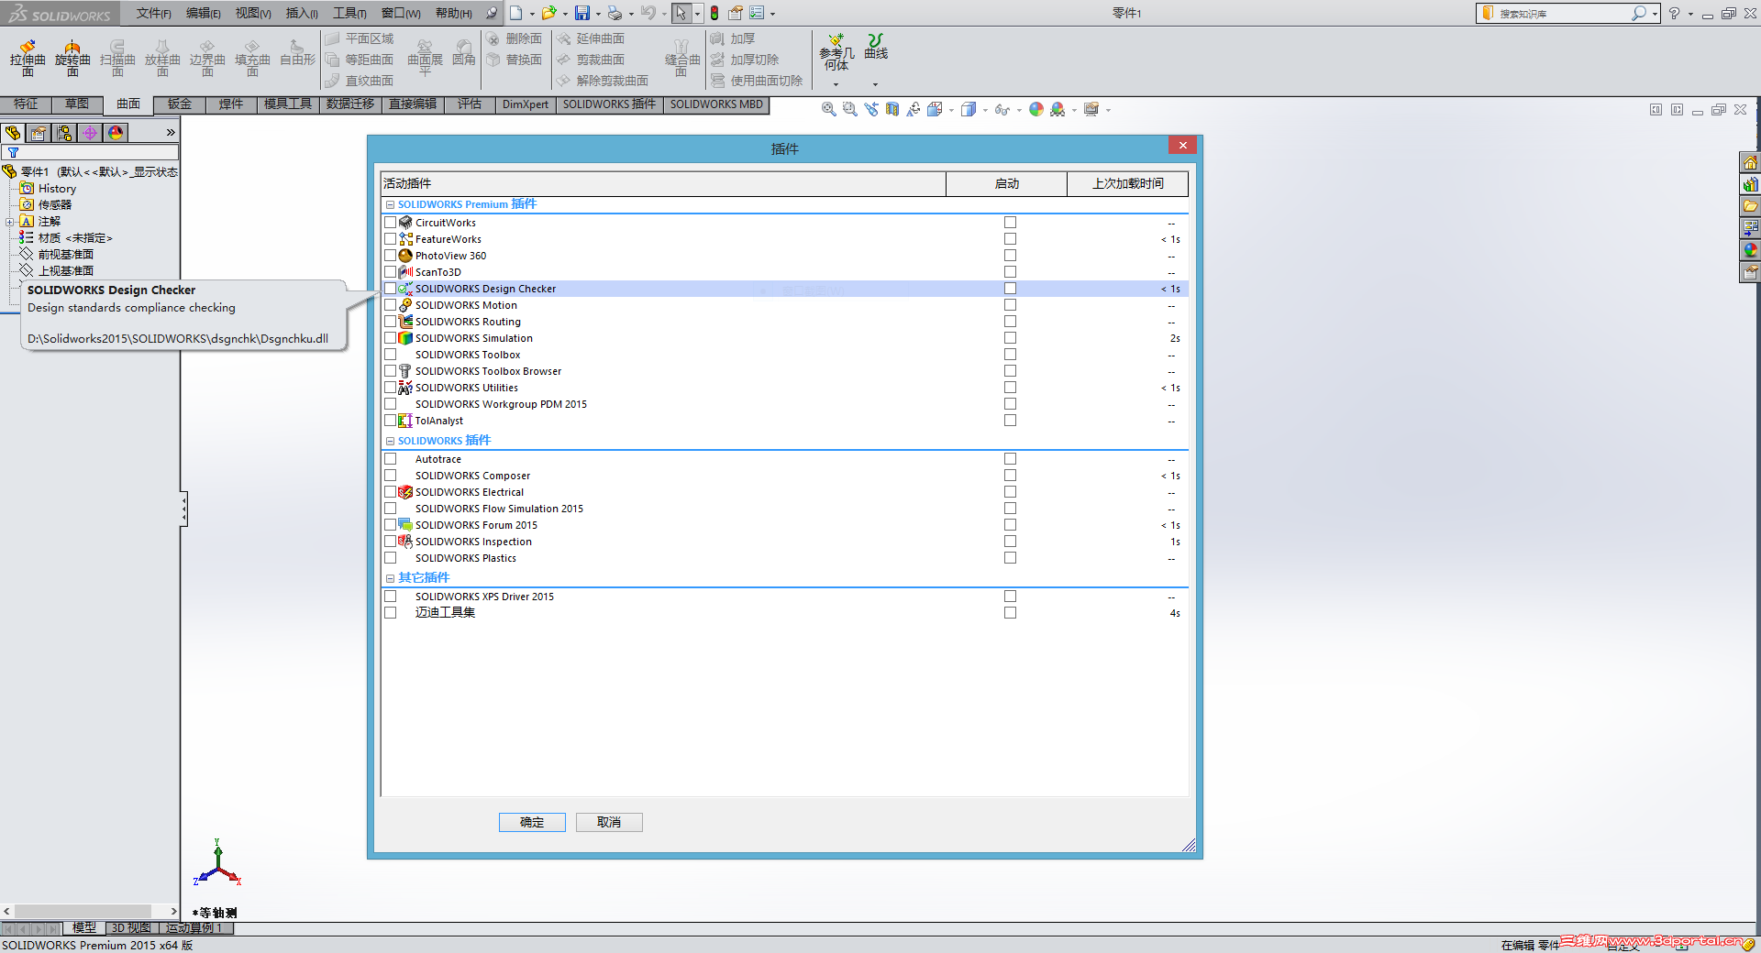Screen dimensions: 1761x953
Task: Open the FeatureManager design tree tab icon
Action: [x=13, y=133]
